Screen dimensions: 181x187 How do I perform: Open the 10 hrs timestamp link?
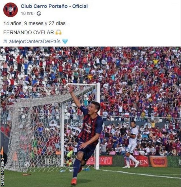[27, 13]
